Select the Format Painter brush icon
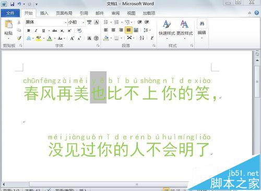261x191 pixels. pyautogui.click(x=19, y=38)
